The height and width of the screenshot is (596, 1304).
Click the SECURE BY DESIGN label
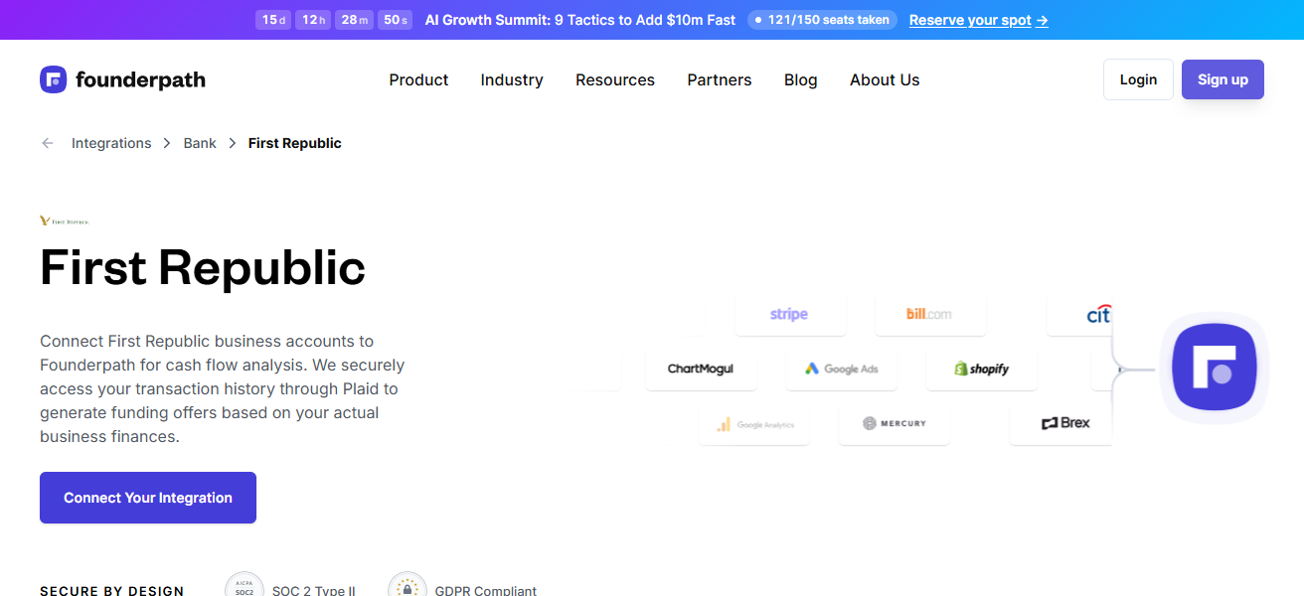point(112,590)
